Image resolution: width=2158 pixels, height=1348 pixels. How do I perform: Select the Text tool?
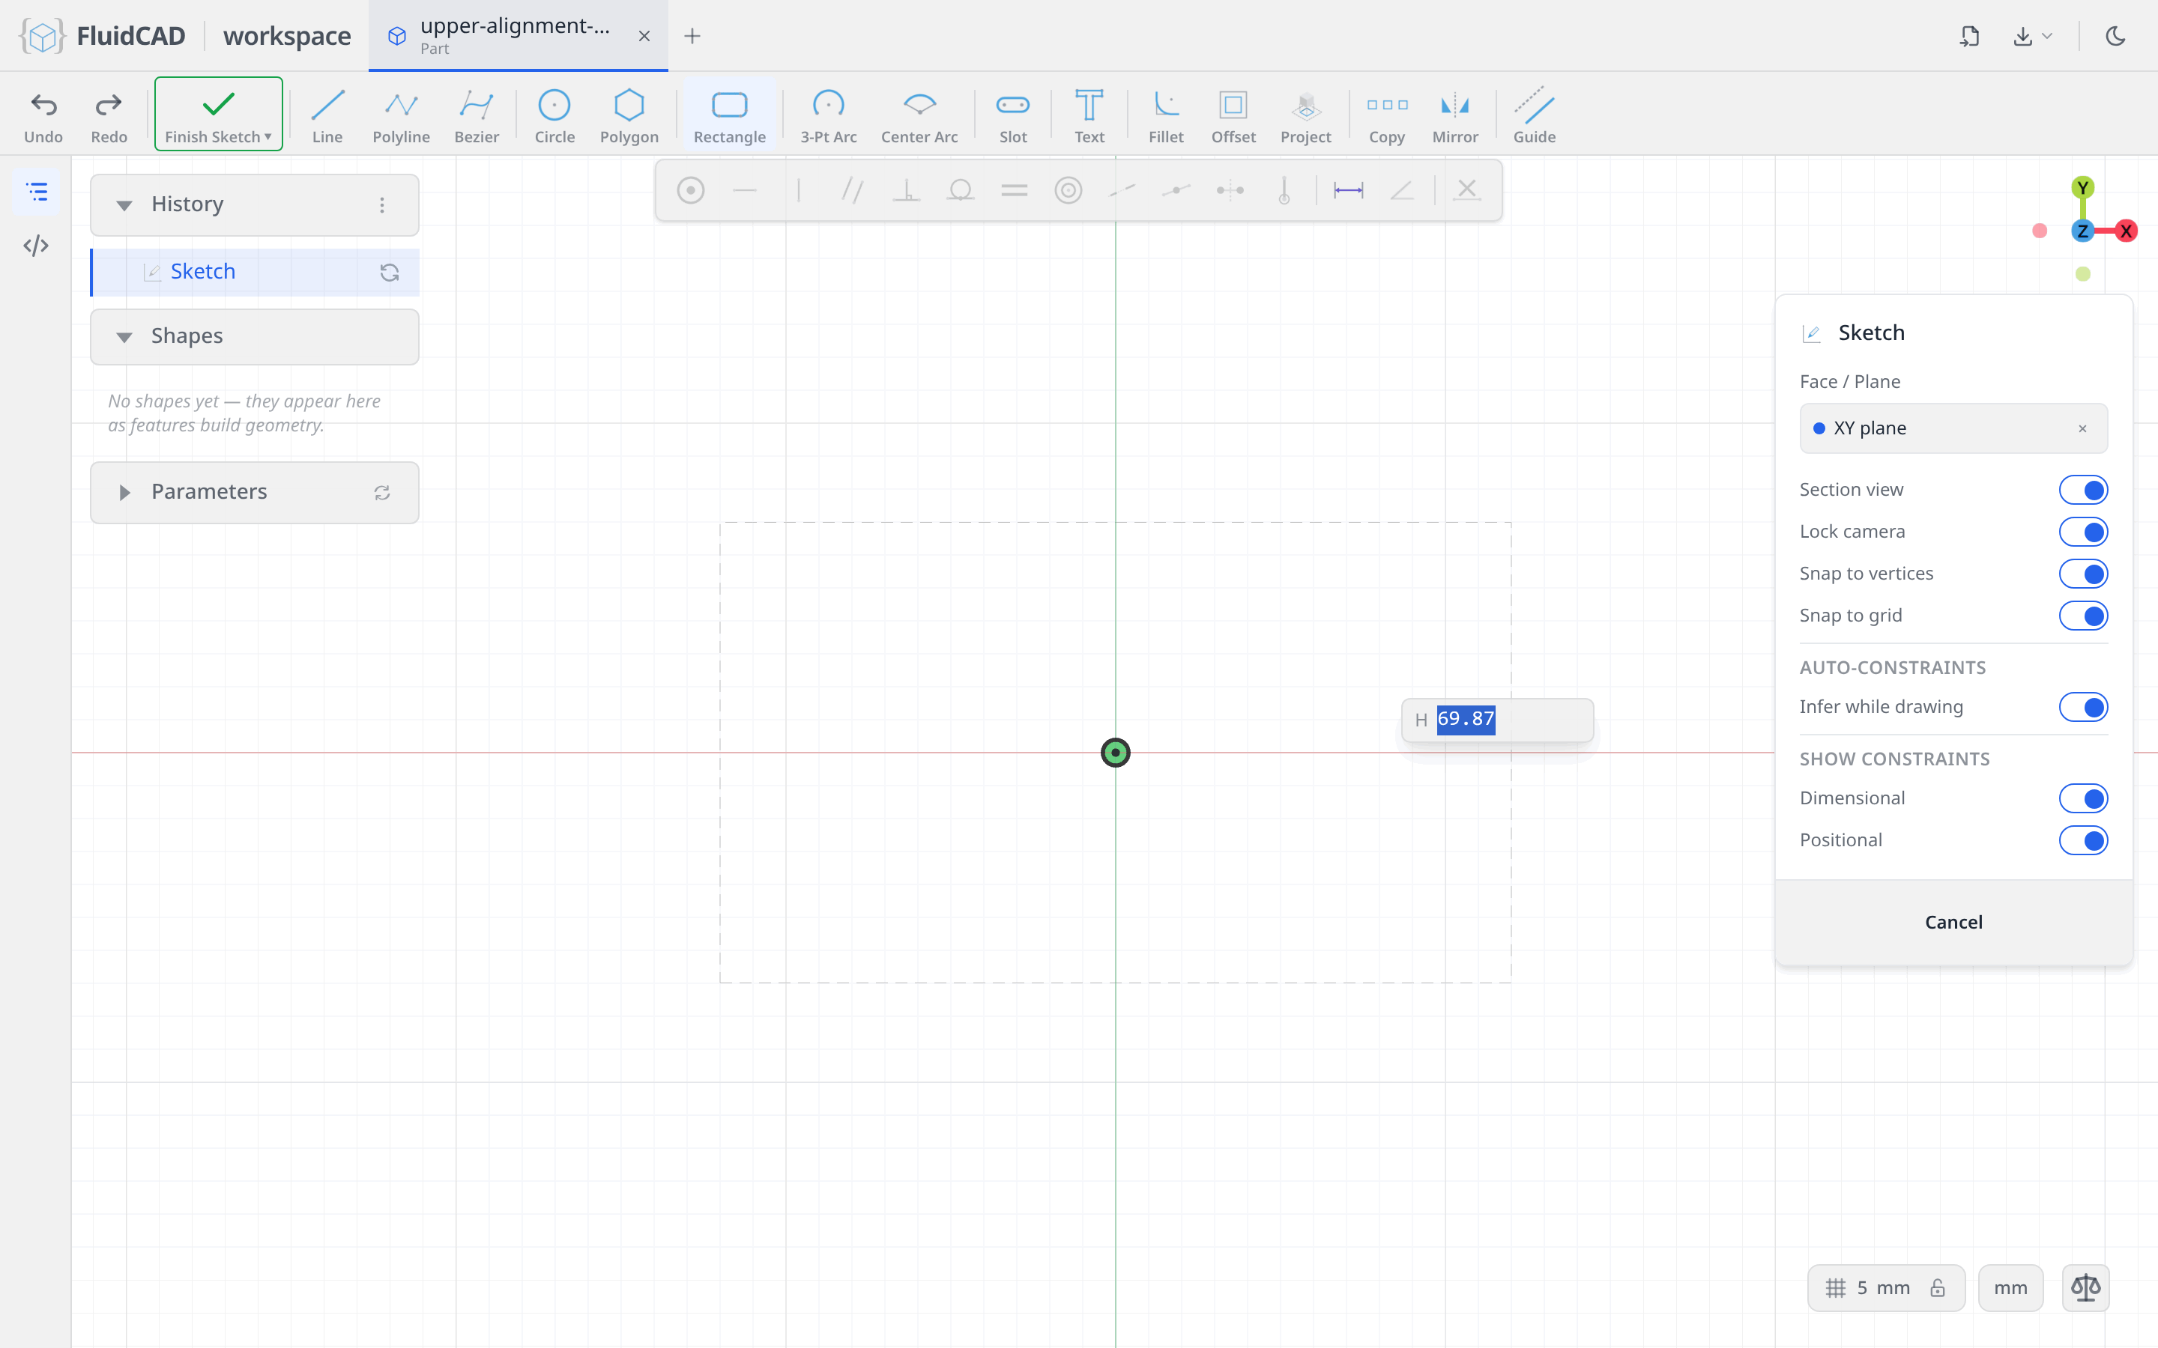pyautogui.click(x=1089, y=115)
